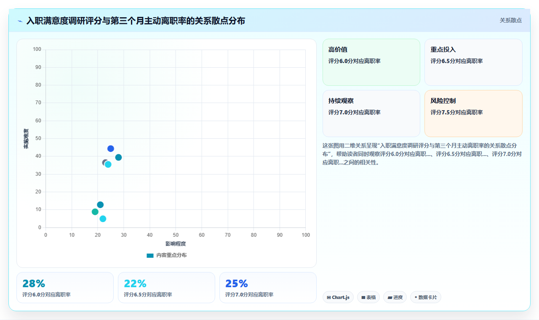Click the 数据卡片 tag chip
This screenshot has width=539, height=320.
426,297
